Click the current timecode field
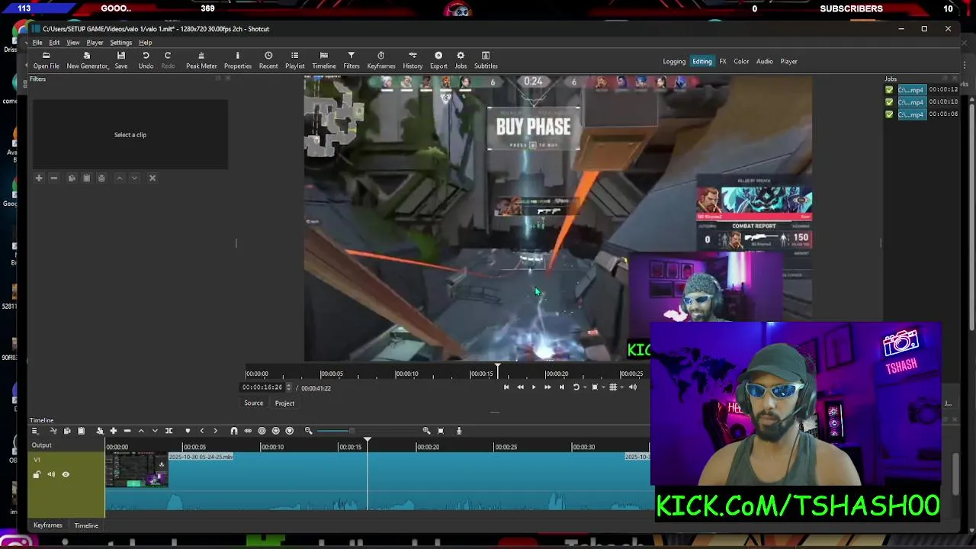The image size is (976, 549). tap(262, 387)
